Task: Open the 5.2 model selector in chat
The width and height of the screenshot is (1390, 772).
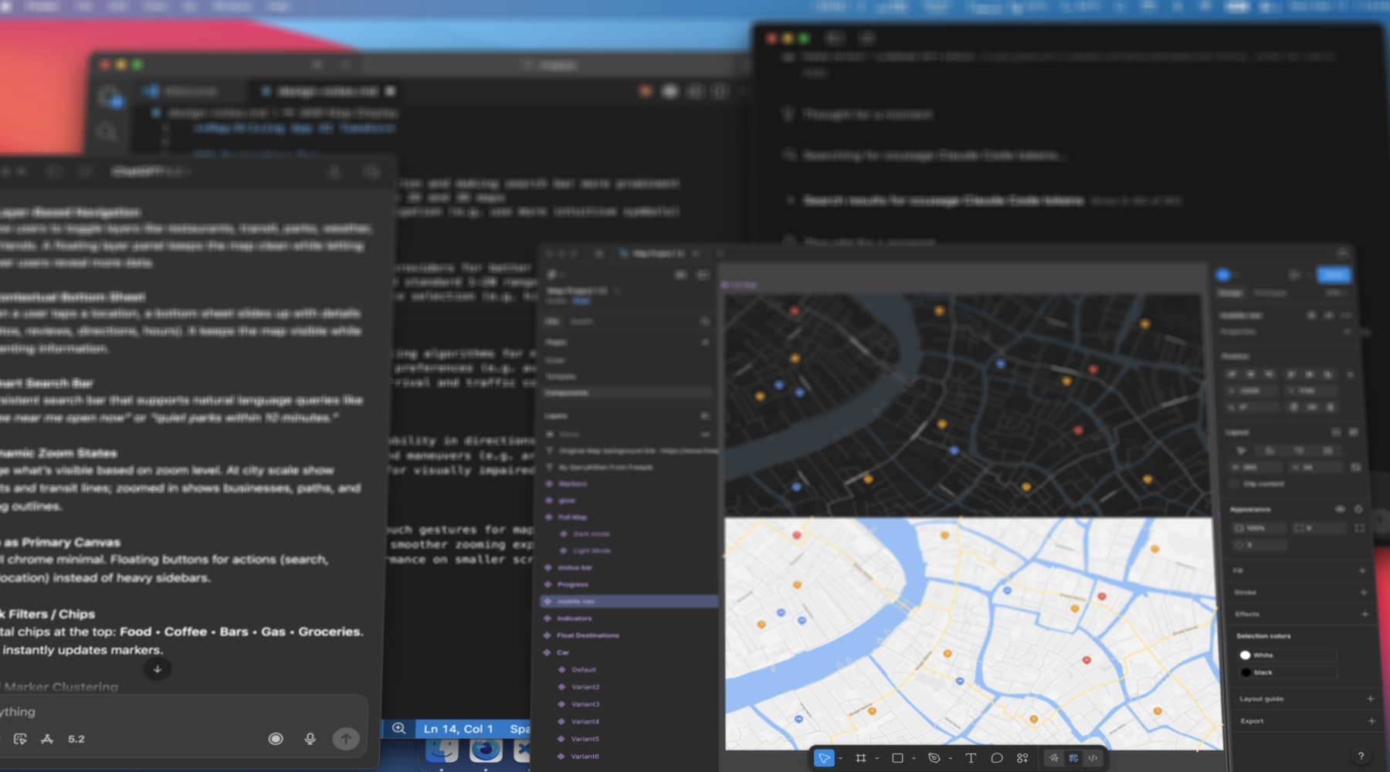Action: point(76,739)
